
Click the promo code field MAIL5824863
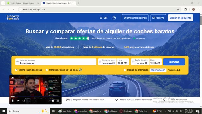(x=158, y=70)
